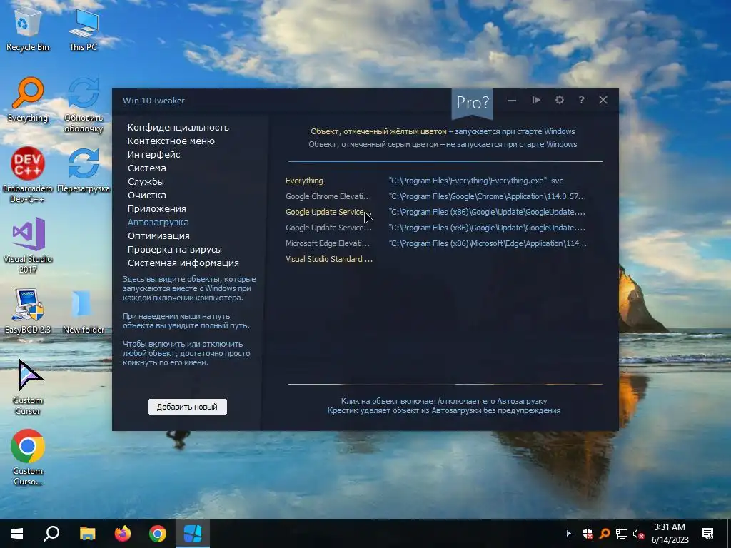
Task: Click the Добавить новый button
Action: 188,407
